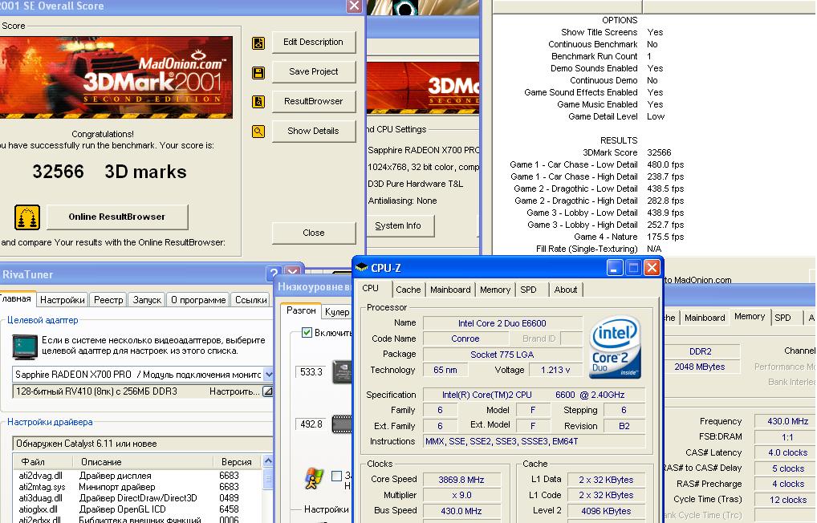Toggle the Включить overclocking checkbox

tap(307, 332)
